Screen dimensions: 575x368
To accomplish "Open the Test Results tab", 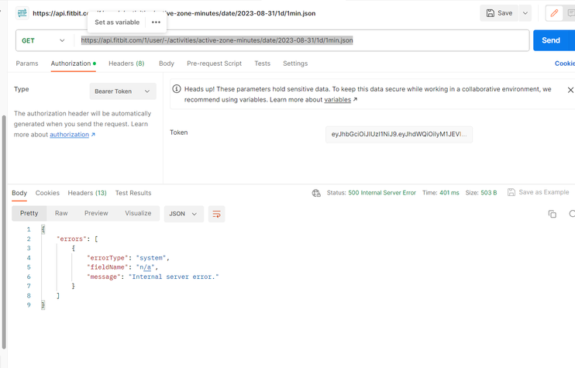I will click(x=133, y=193).
